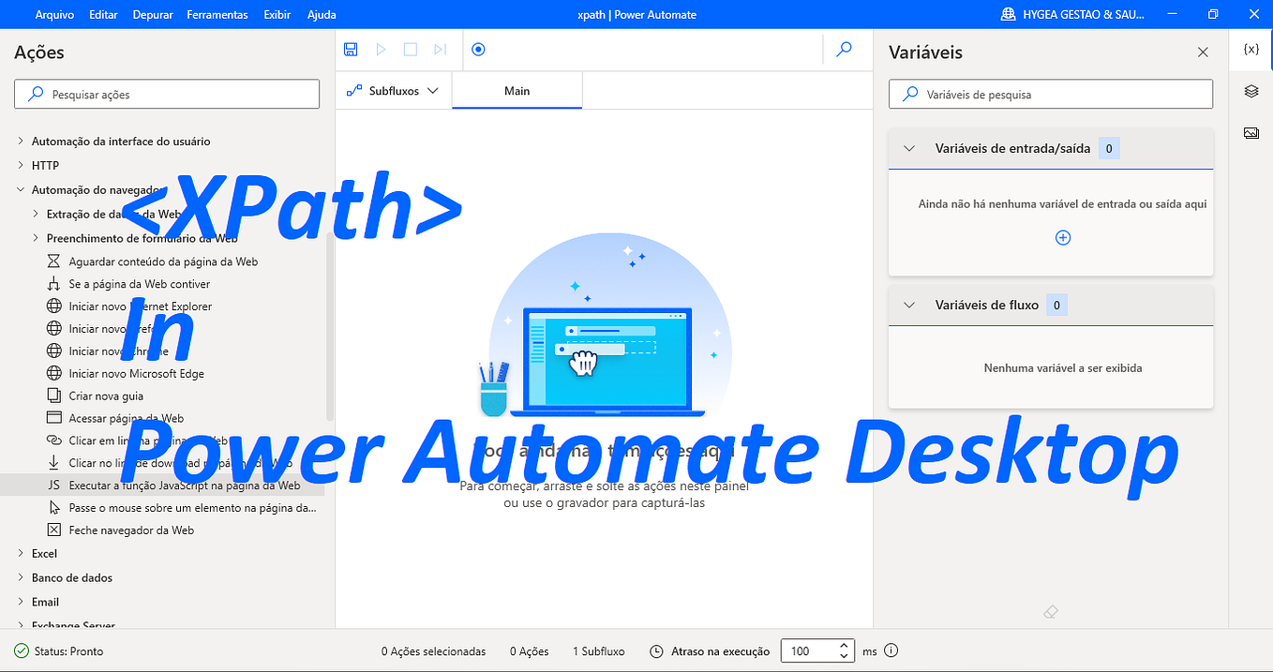Open the Depurar menu
The height and width of the screenshot is (672, 1273).
(152, 14)
